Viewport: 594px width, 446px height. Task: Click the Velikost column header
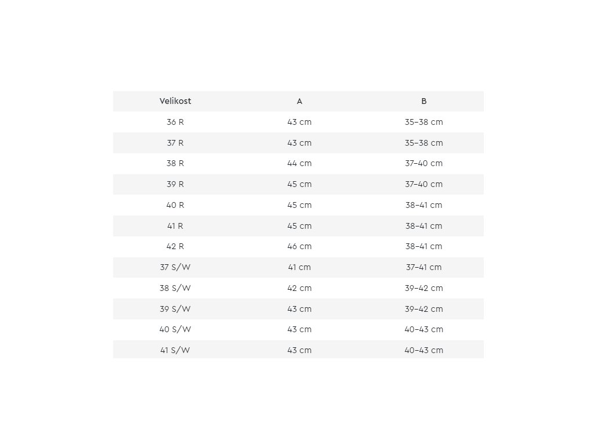click(x=175, y=101)
